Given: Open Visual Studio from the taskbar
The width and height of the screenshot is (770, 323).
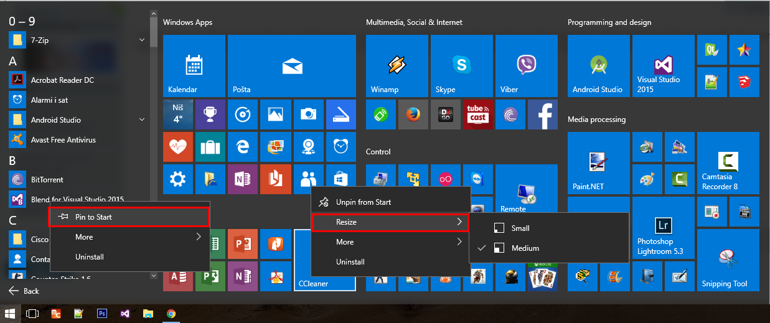Looking at the screenshot, I should coord(125,314).
